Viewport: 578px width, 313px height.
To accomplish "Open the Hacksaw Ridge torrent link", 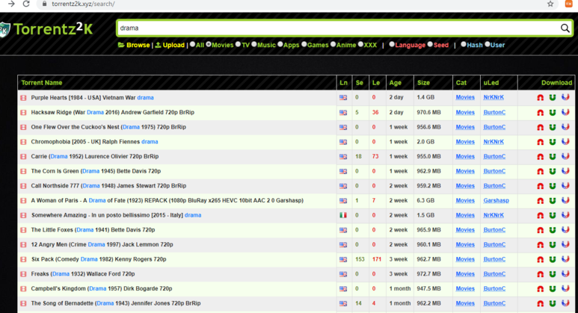I will click(112, 112).
